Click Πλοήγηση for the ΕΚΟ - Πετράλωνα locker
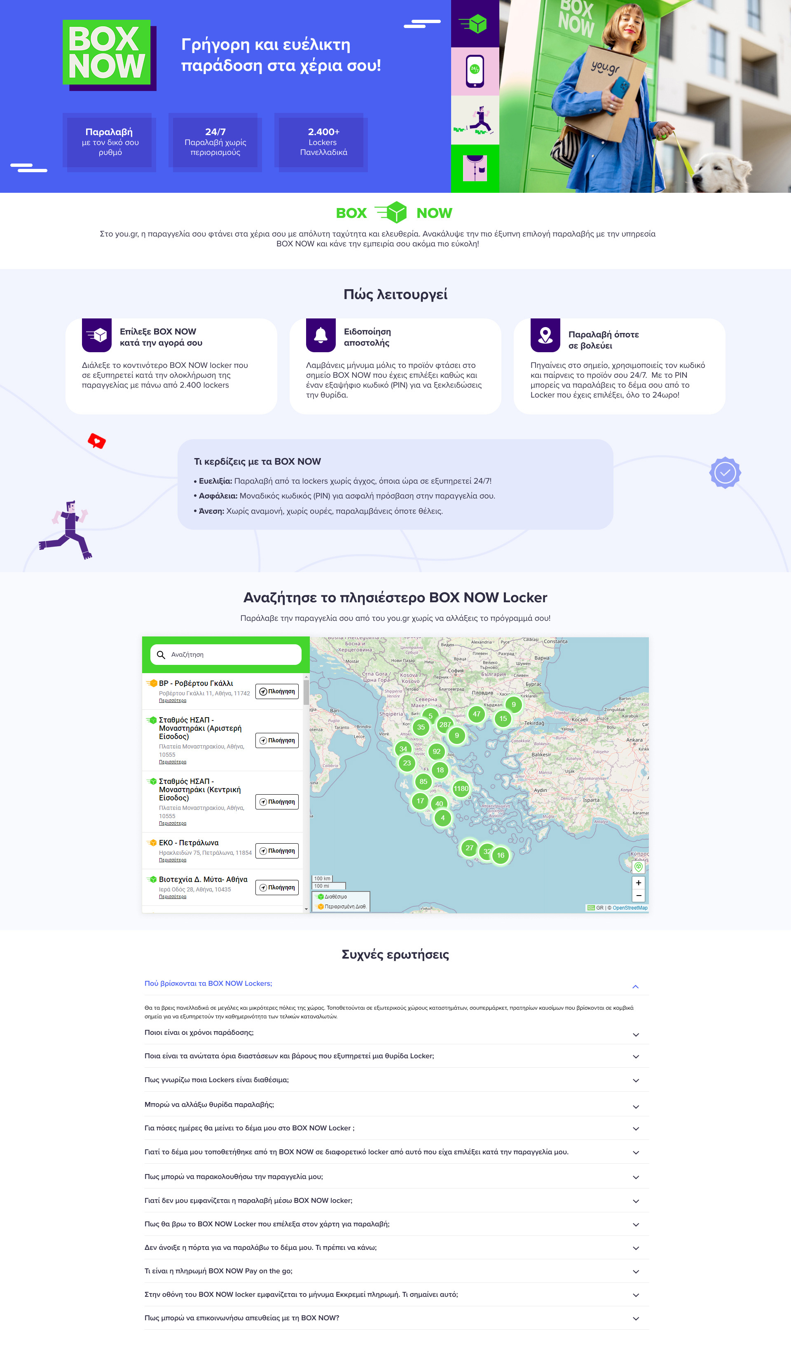This screenshot has height=1345, width=791. coord(276,851)
